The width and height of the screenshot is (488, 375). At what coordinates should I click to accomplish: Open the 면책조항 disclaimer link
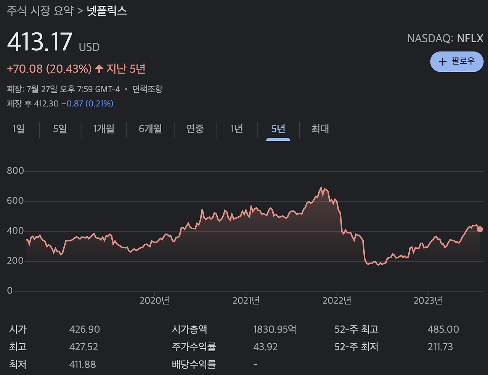tap(147, 89)
